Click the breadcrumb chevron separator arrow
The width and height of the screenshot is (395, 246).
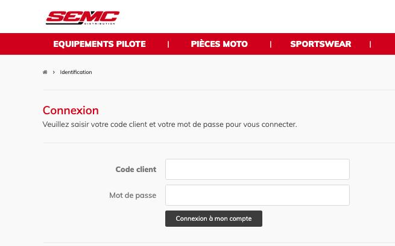click(x=54, y=72)
